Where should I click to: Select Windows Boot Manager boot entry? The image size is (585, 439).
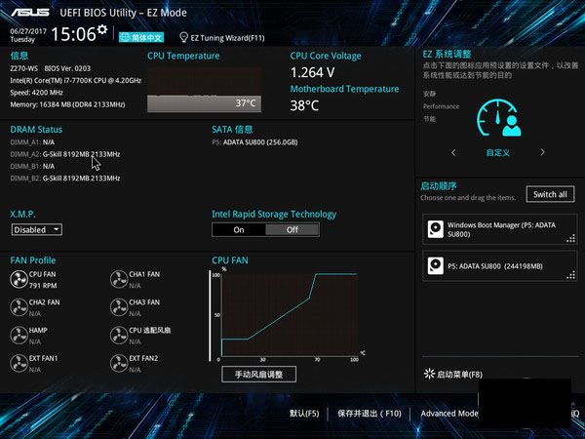pyautogui.click(x=500, y=229)
